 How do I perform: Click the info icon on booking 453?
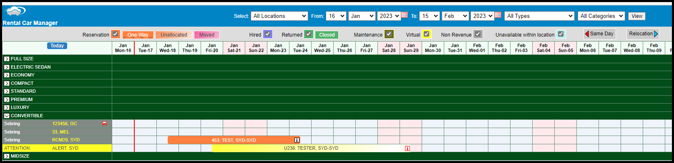pos(297,140)
